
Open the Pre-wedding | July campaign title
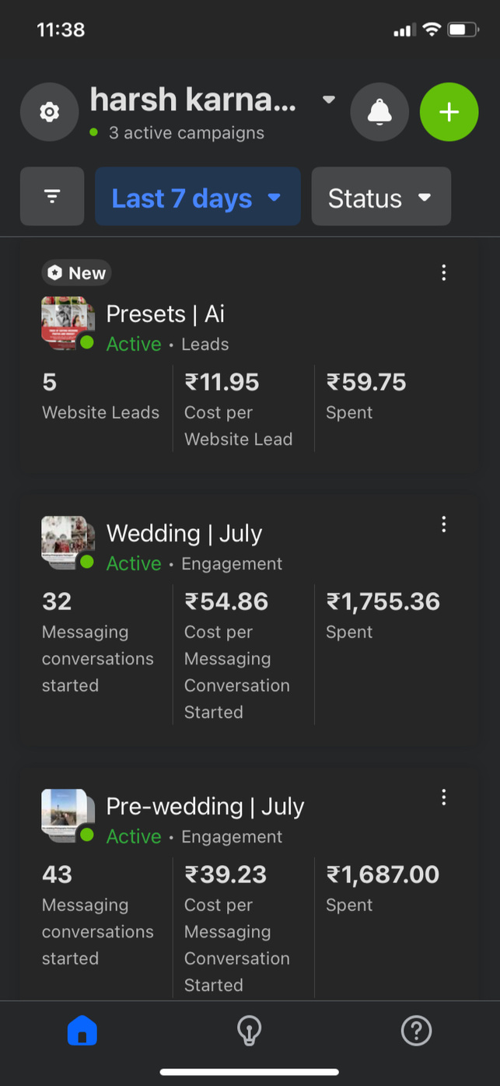click(x=205, y=806)
